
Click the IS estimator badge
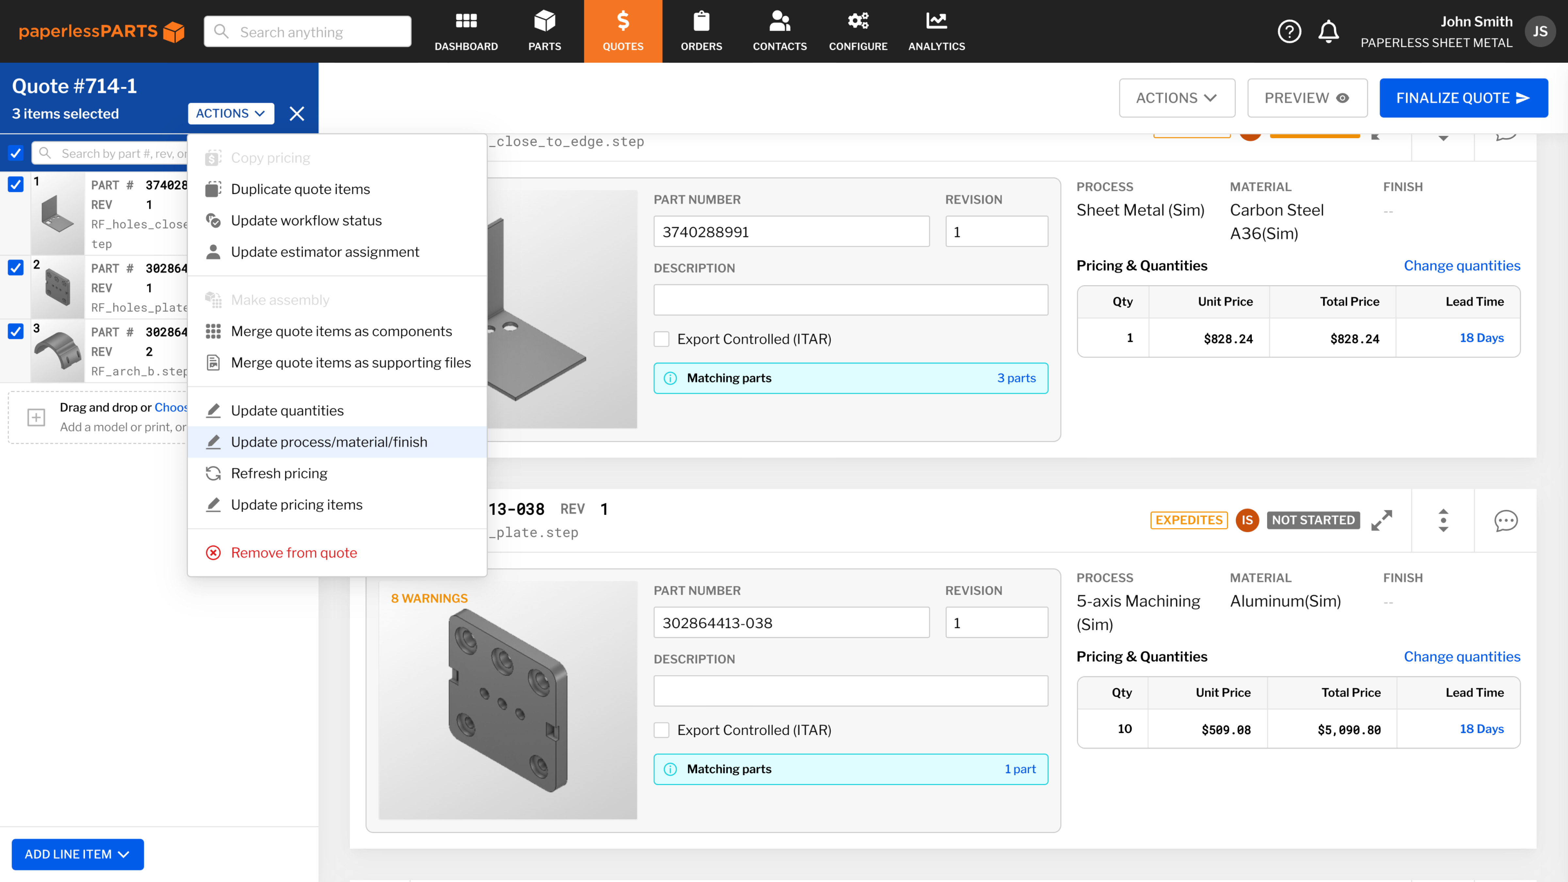click(x=1247, y=520)
